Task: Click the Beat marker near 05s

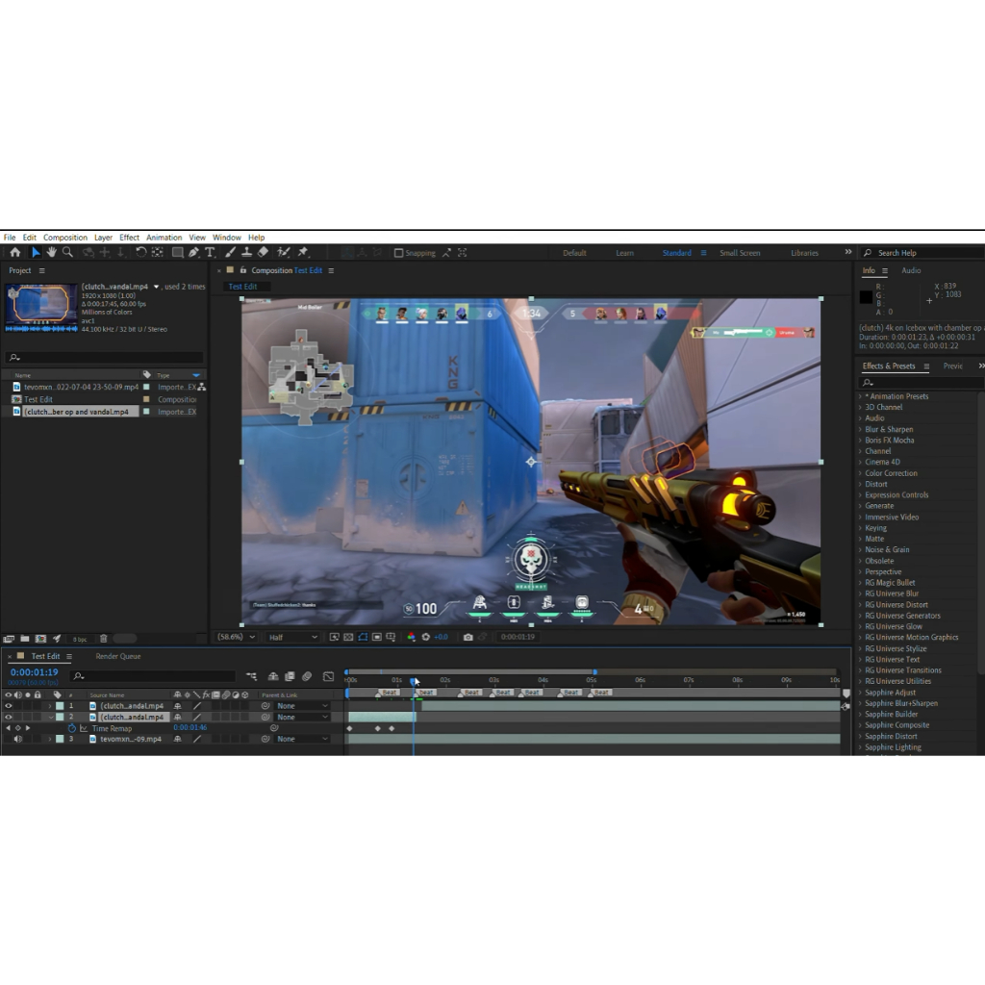Action: coord(599,693)
